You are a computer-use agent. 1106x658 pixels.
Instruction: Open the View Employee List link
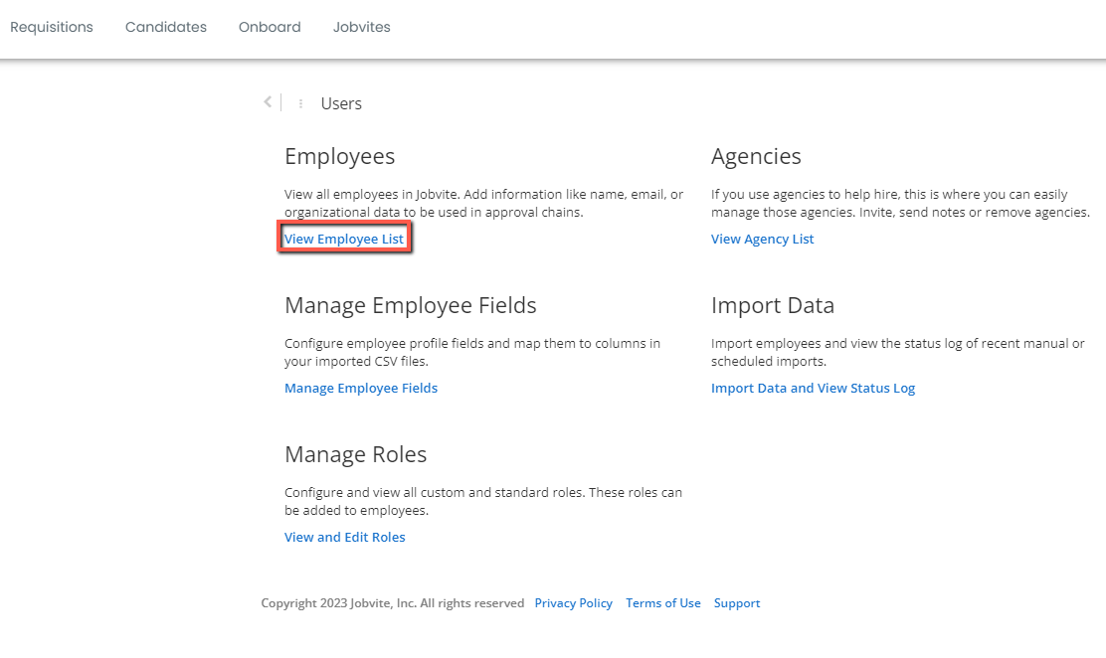(344, 240)
